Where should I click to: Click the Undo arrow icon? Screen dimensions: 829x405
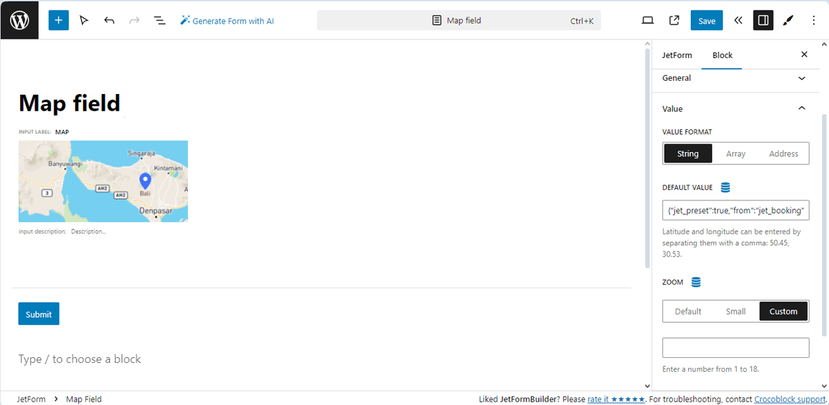point(109,20)
